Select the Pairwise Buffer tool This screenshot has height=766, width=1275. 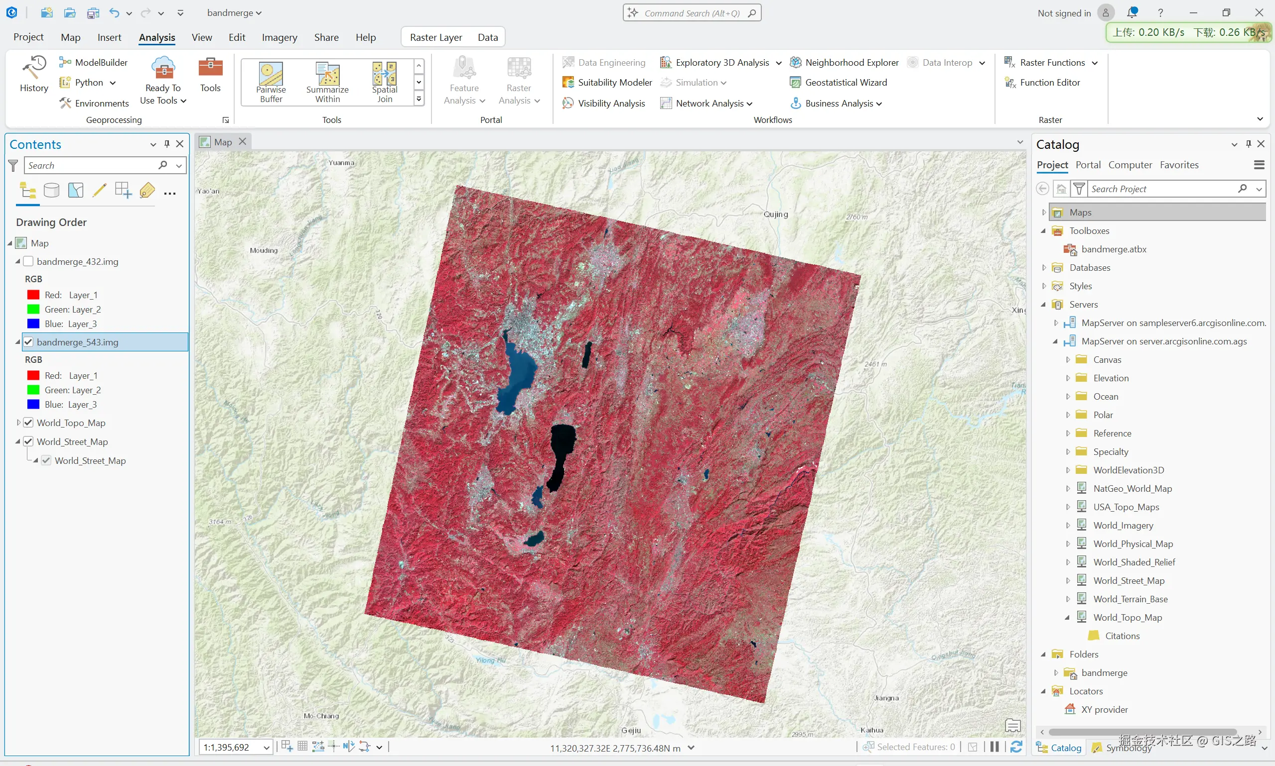click(271, 82)
